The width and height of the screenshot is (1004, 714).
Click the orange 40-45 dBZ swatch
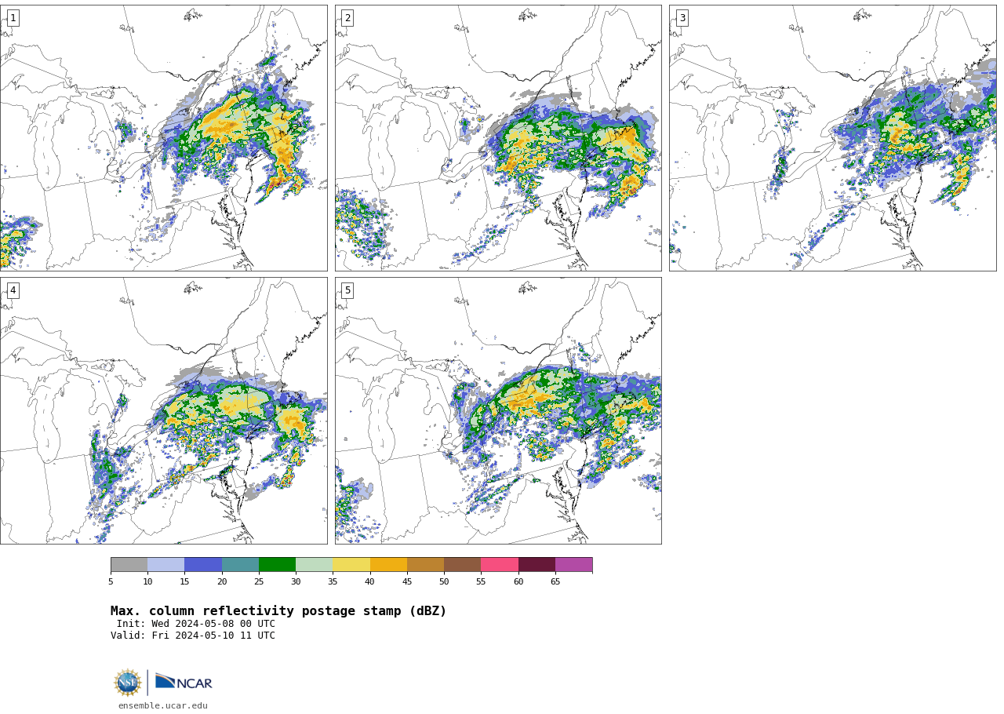[388, 565]
